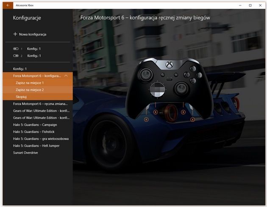Click right outer paddle X mapping
The height and width of the screenshot is (207, 267).
tap(192, 120)
